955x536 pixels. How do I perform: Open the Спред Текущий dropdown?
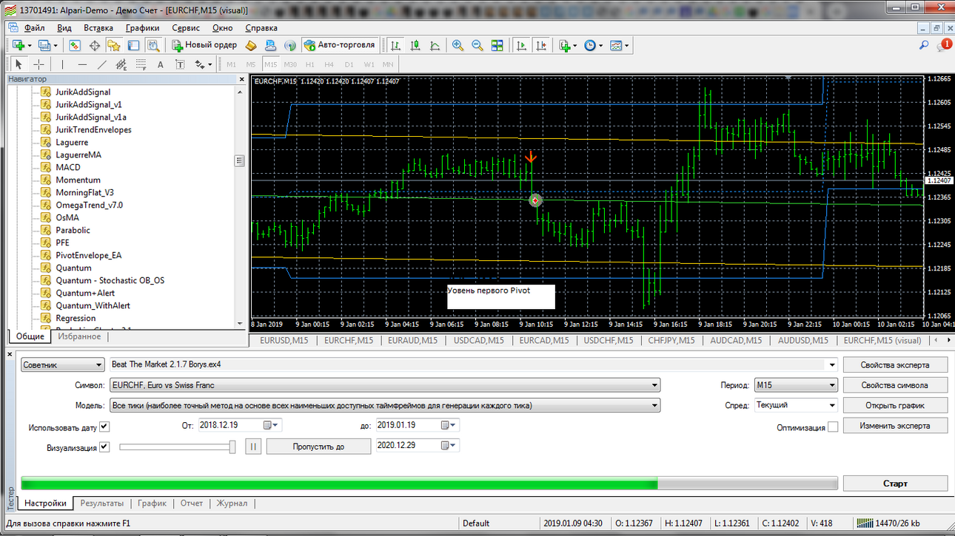pos(795,405)
